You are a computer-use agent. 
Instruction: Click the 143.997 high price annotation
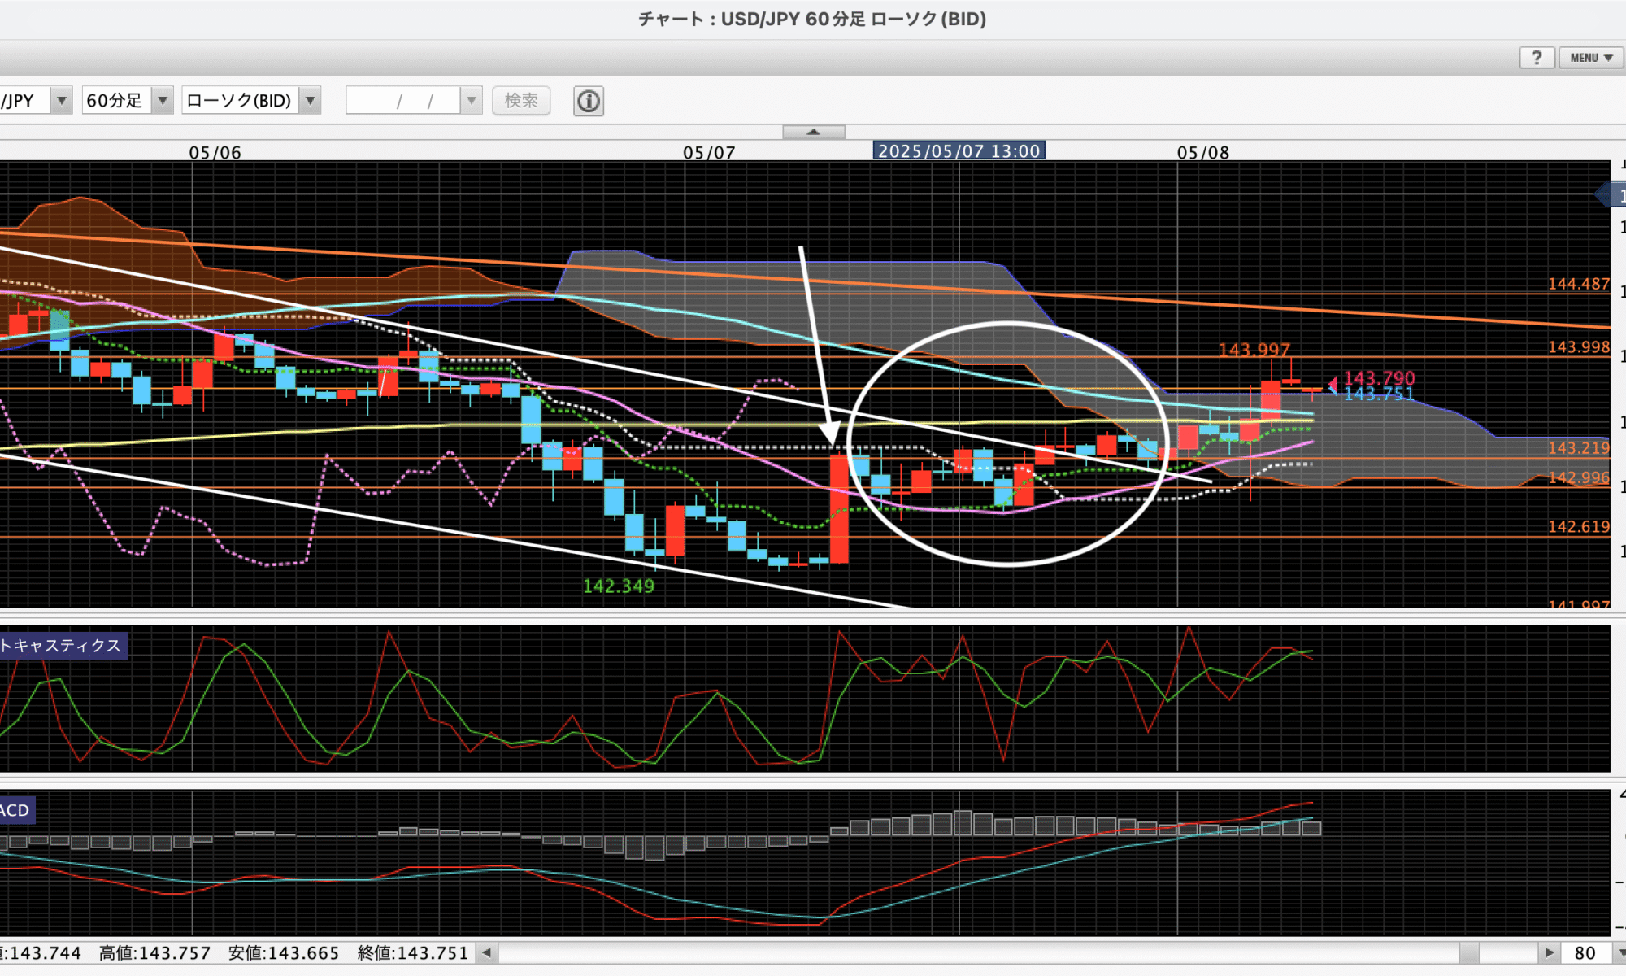1254,350
